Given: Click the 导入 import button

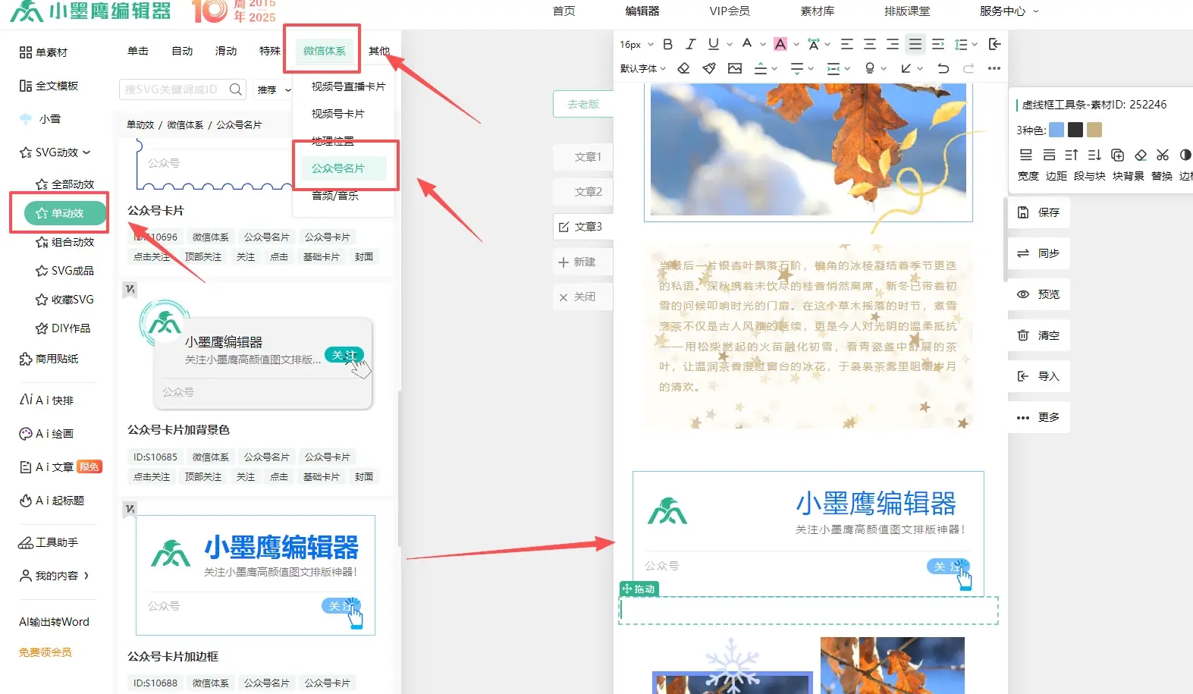Looking at the screenshot, I should pos(1039,376).
